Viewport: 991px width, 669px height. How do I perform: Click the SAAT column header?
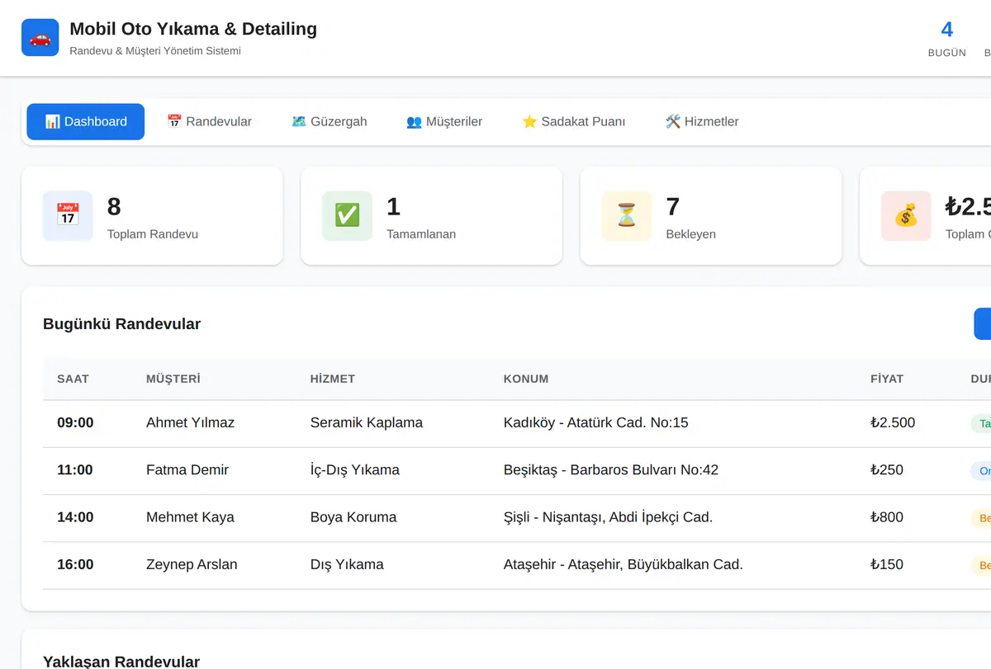tap(73, 379)
